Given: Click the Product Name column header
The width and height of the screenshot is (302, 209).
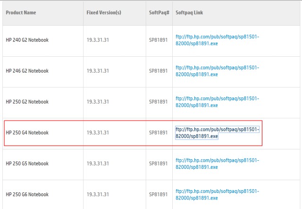Looking at the screenshot, I should (21, 13).
